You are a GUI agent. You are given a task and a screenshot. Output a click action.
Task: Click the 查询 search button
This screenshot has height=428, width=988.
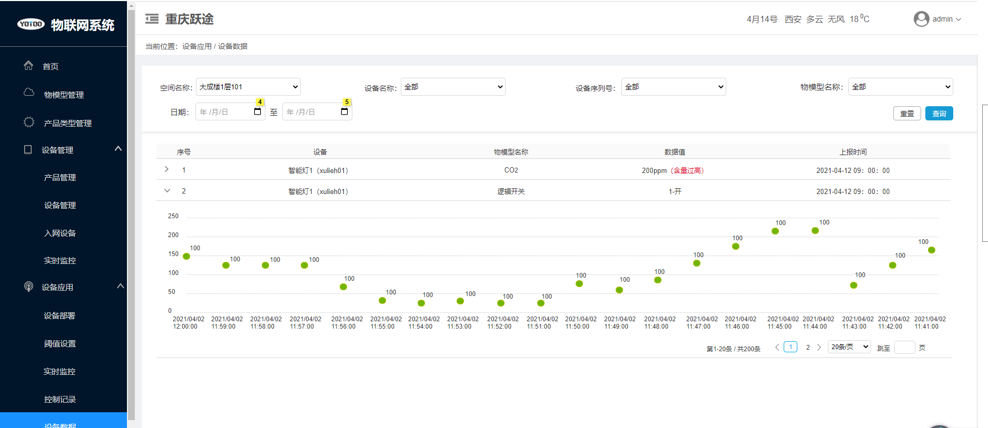pos(939,114)
